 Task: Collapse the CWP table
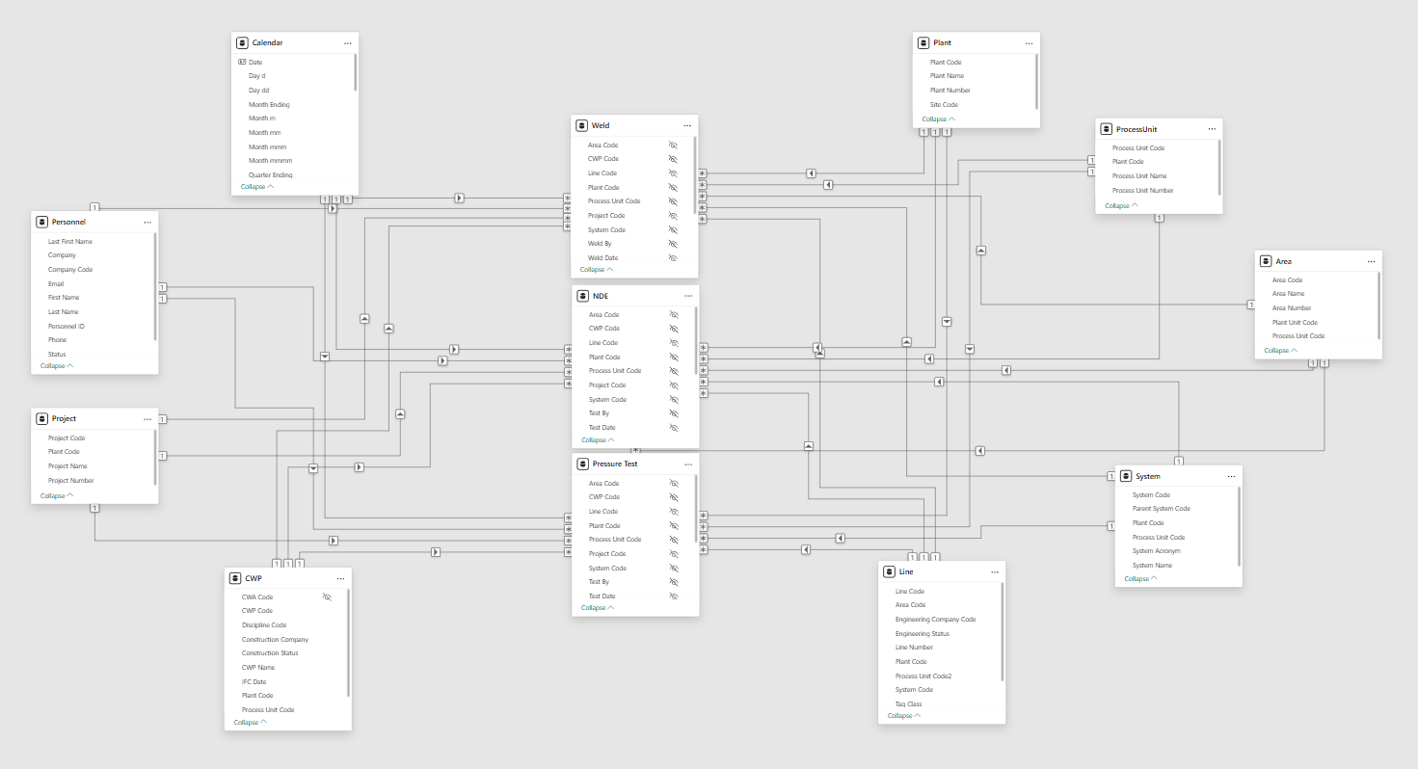pos(251,722)
